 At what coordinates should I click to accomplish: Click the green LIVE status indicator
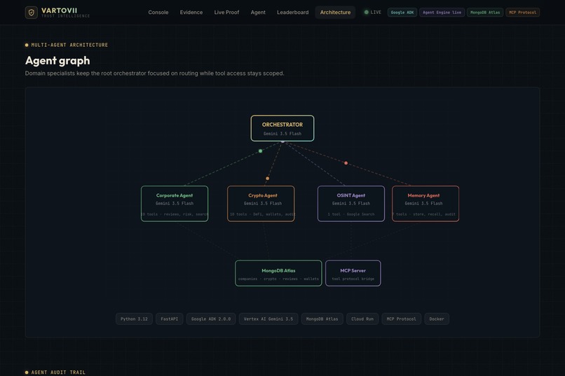click(372, 12)
